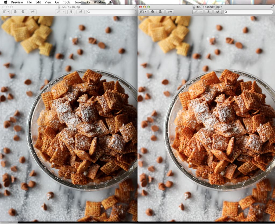Maximize the IMG_5738edit.jpg window with green button
The width and height of the screenshot is (275, 224).
(x=149, y=7)
